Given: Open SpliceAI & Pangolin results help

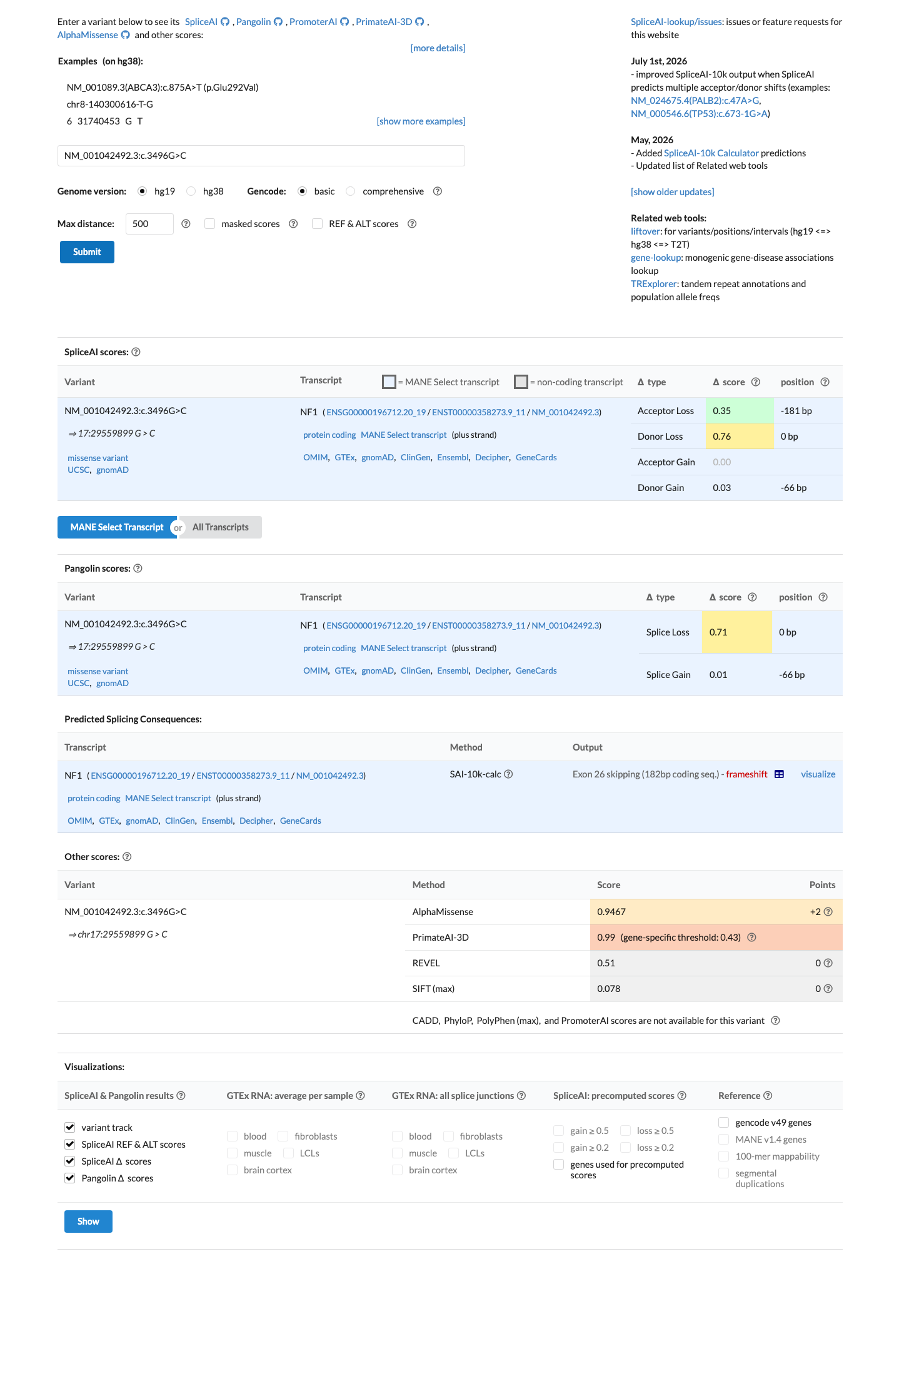Looking at the screenshot, I should pos(181,1096).
